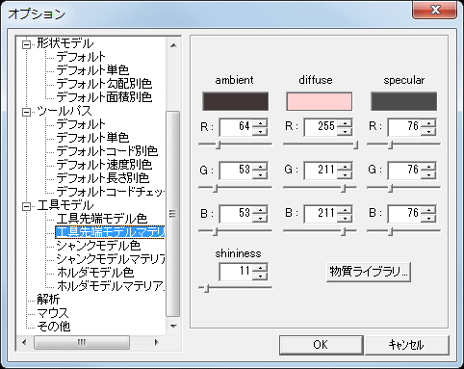
Task: Decrease diffuse R value with down arrow
Action: [345, 131]
